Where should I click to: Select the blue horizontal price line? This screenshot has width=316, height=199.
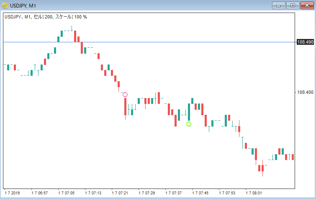click(167, 42)
